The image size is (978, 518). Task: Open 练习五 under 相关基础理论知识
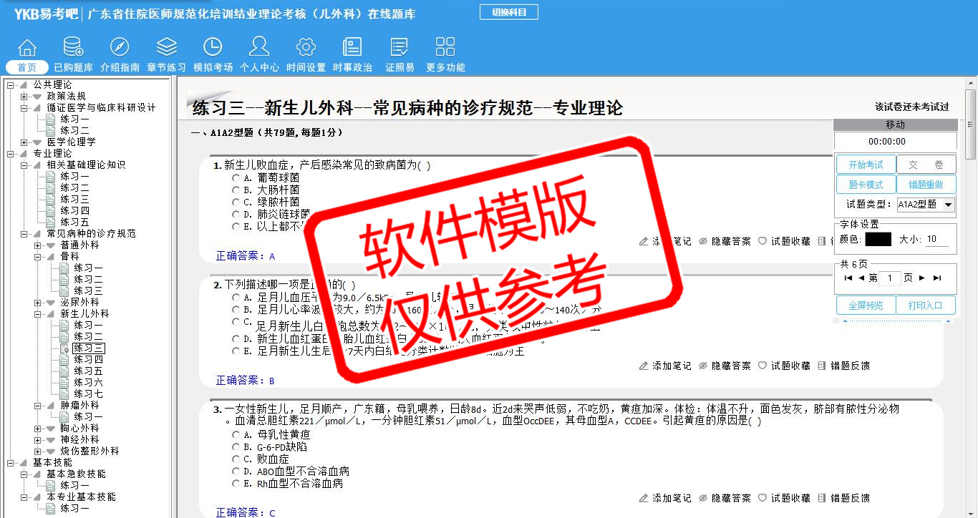tap(75, 222)
